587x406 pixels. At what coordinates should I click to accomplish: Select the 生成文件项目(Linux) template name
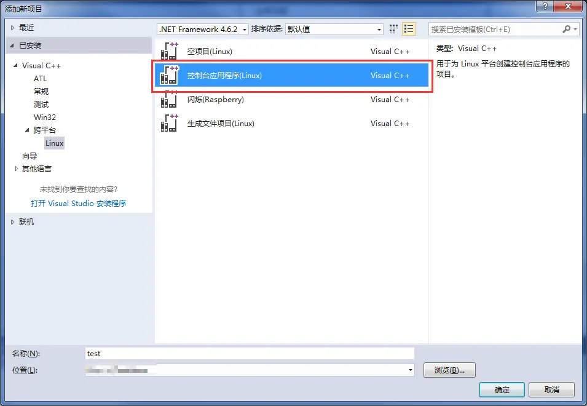[x=221, y=123]
